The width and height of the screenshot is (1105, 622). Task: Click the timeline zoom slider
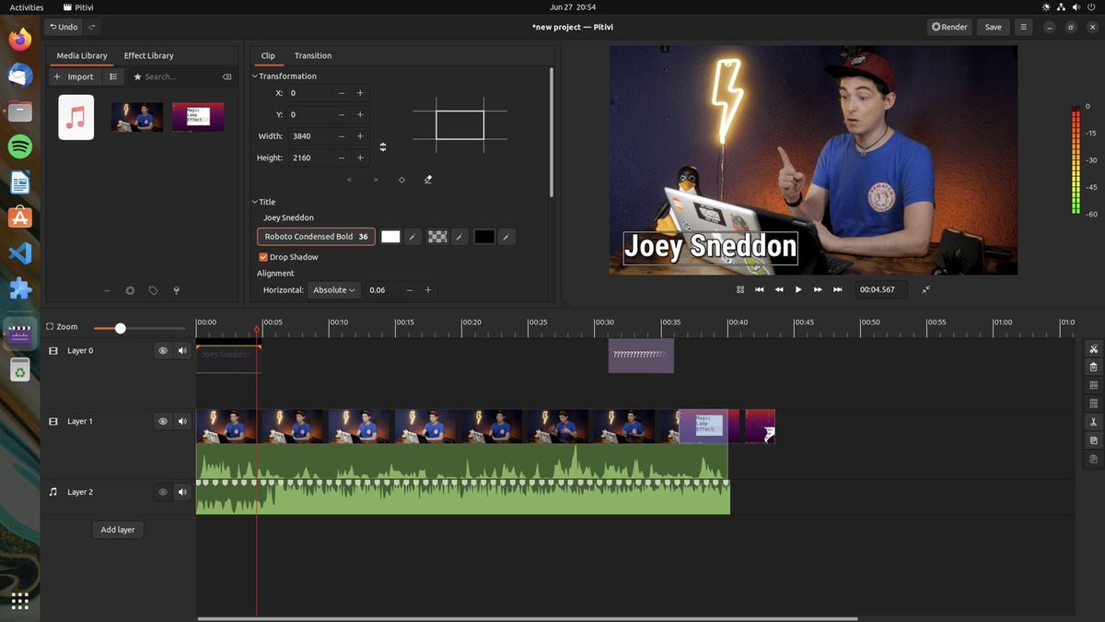139,328
